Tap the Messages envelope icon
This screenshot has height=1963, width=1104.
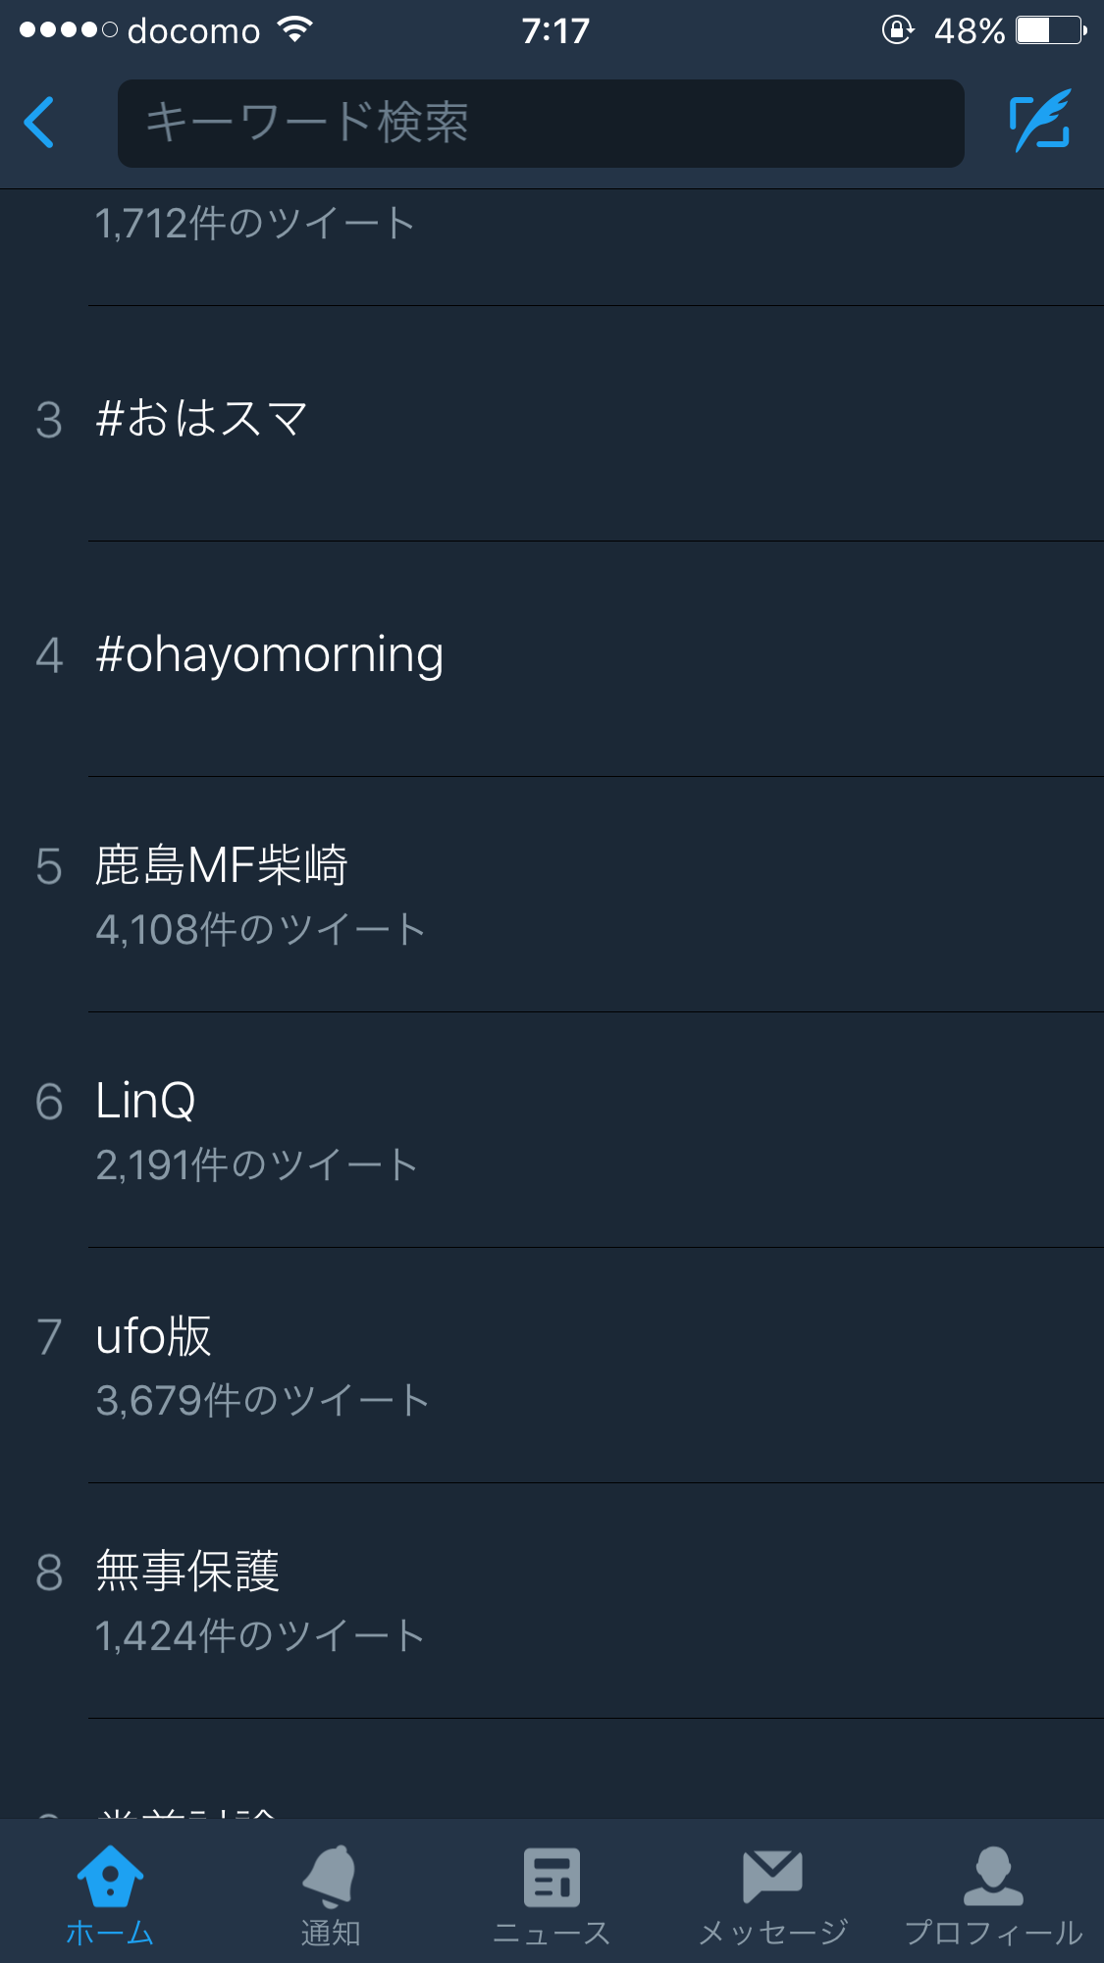click(772, 1876)
